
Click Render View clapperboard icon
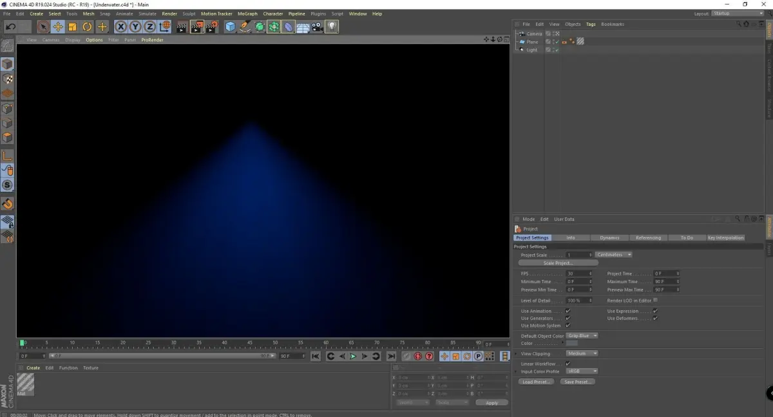click(x=182, y=26)
